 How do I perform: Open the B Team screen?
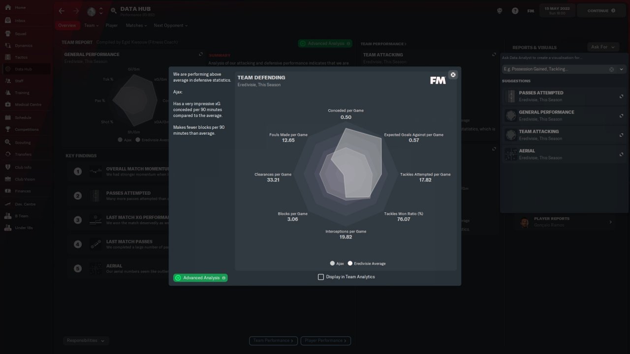[26, 216]
